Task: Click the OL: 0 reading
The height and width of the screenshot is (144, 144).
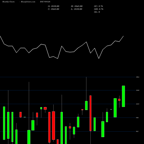Action: 97,12
